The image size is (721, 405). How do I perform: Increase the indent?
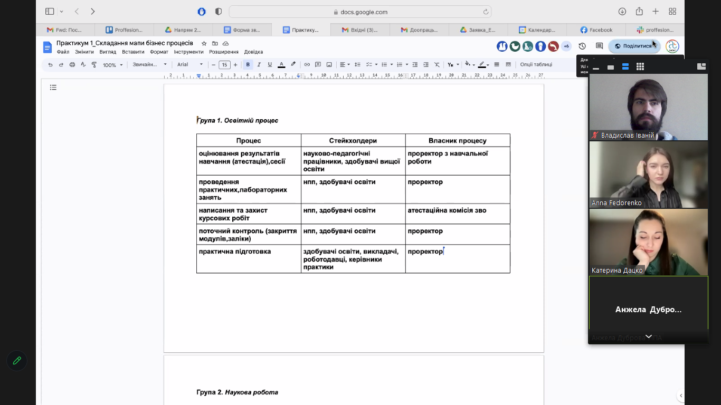(x=426, y=65)
